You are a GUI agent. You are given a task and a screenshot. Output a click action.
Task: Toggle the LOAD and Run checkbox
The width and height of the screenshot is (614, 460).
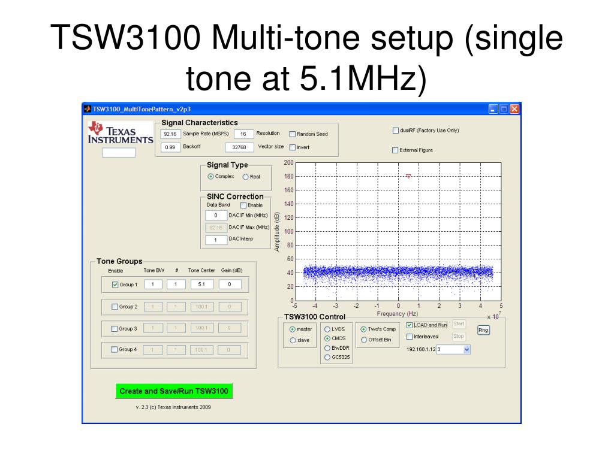(410, 325)
